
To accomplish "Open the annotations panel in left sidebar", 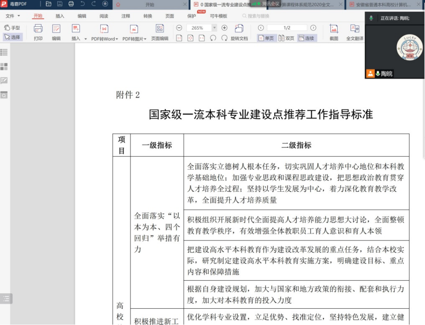I will click(x=4, y=81).
